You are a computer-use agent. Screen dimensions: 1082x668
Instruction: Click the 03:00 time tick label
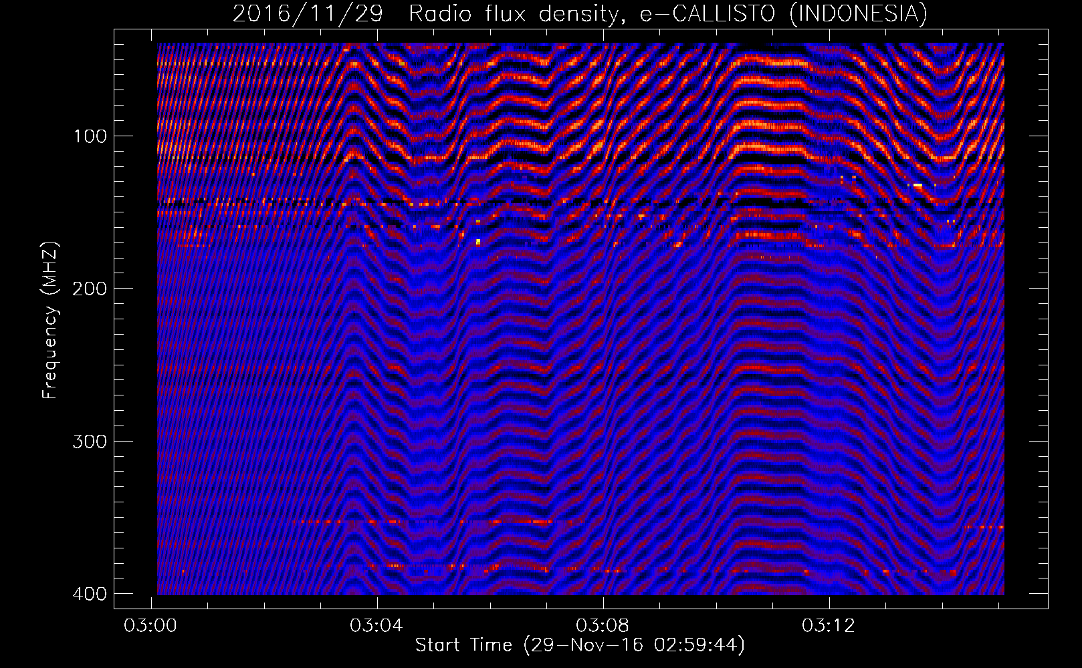[x=151, y=626]
